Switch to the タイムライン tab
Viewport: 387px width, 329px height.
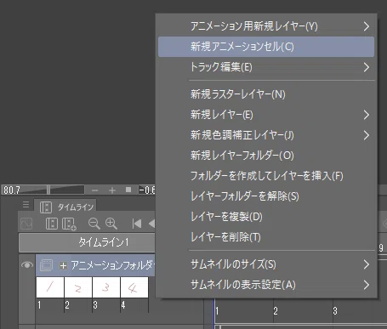coord(65,207)
